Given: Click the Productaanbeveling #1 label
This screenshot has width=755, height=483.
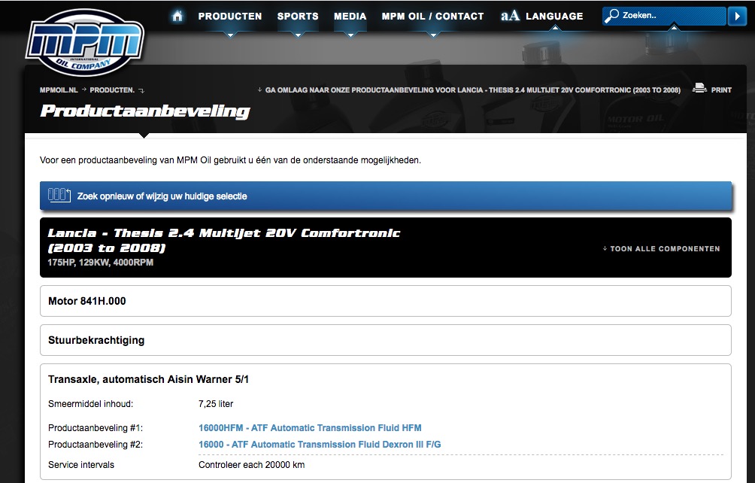Looking at the screenshot, I should (x=96, y=427).
